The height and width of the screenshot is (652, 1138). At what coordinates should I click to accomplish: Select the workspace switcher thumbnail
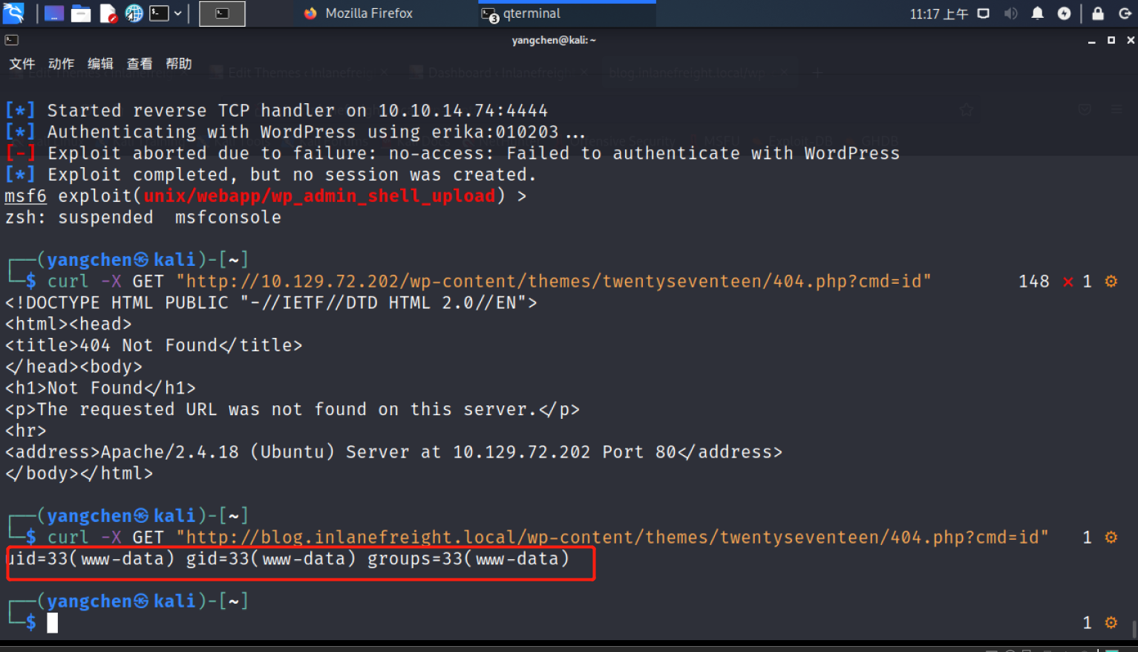tap(222, 13)
